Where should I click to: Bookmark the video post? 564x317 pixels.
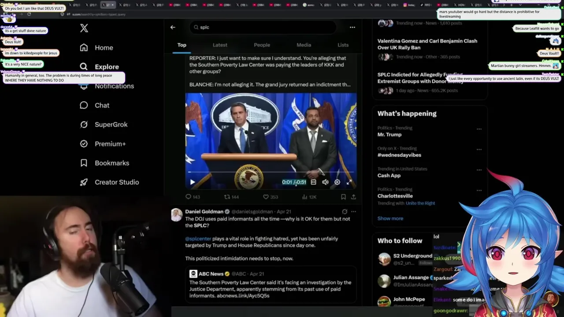click(343, 197)
